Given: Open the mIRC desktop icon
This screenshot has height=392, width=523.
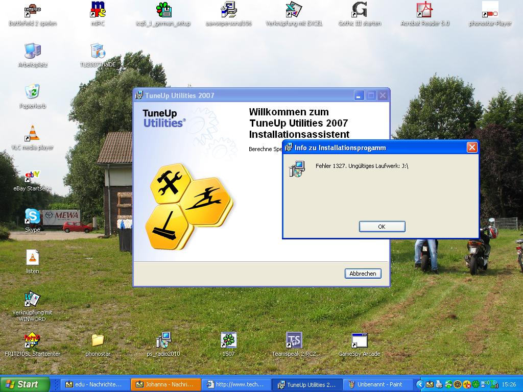Looking at the screenshot, I should [98, 14].
